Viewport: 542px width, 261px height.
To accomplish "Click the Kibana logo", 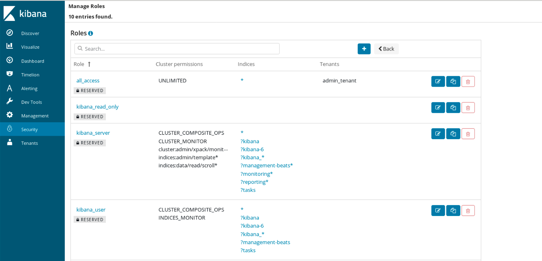I will tap(25, 14).
